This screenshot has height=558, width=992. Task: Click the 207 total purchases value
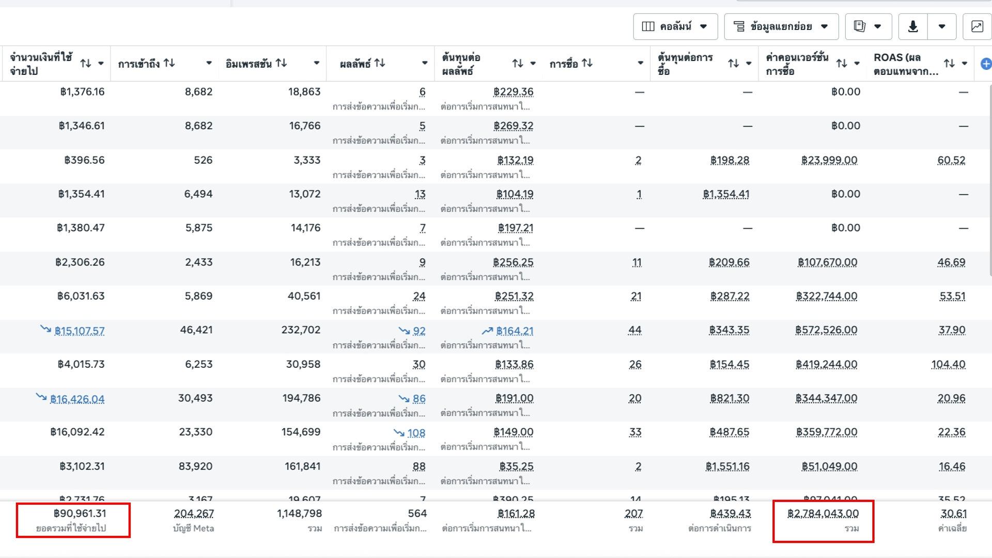click(633, 514)
